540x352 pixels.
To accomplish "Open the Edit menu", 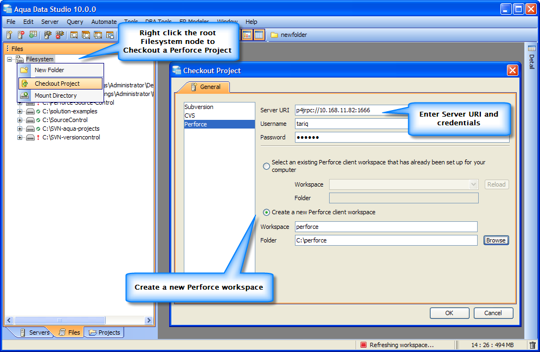I will click(28, 22).
